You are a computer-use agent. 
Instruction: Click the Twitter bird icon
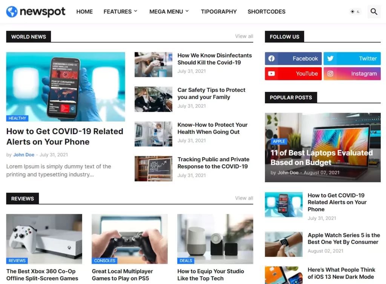[x=330, y=59]
